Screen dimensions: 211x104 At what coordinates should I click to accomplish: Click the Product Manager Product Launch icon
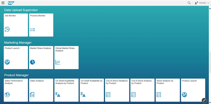click(x=184, y=95)
